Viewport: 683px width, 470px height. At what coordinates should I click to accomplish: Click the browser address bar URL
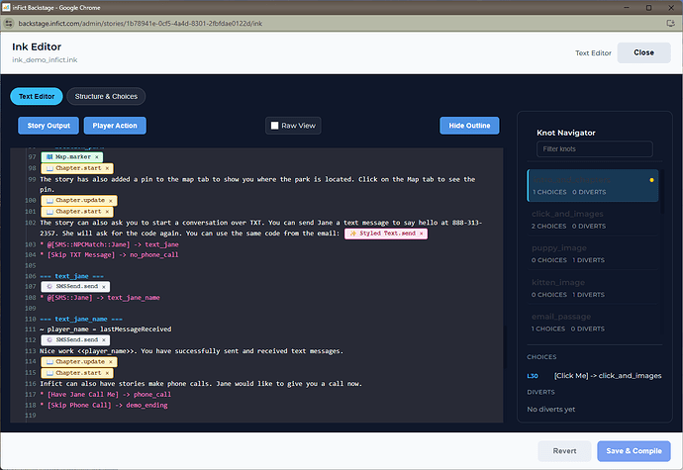[141, 24]
